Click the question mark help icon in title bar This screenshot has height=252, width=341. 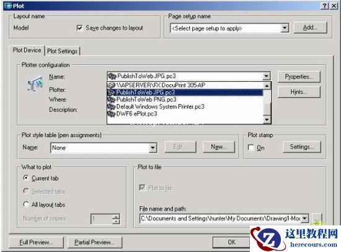(324, 6)
